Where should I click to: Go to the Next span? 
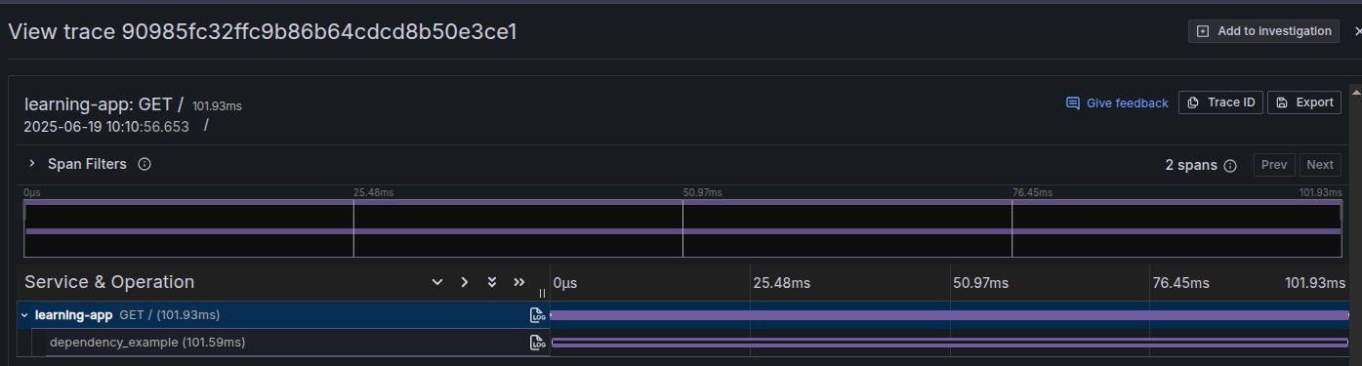click(x=1320, y=165)
